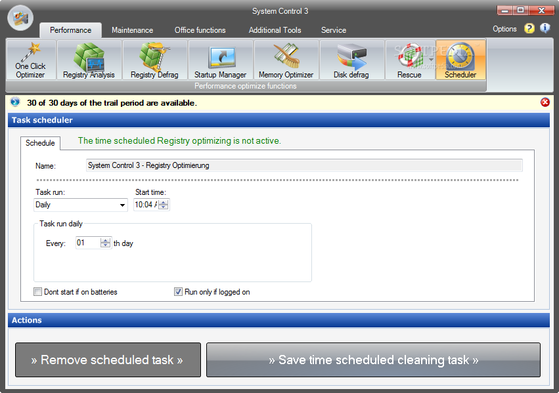Launch Memory Optimizer

click(x=286, y=60)
